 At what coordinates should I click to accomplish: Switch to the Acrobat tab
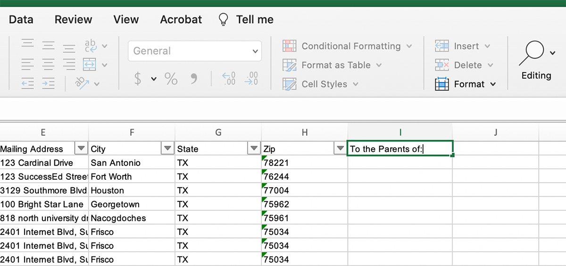click(x=181, y=19)
